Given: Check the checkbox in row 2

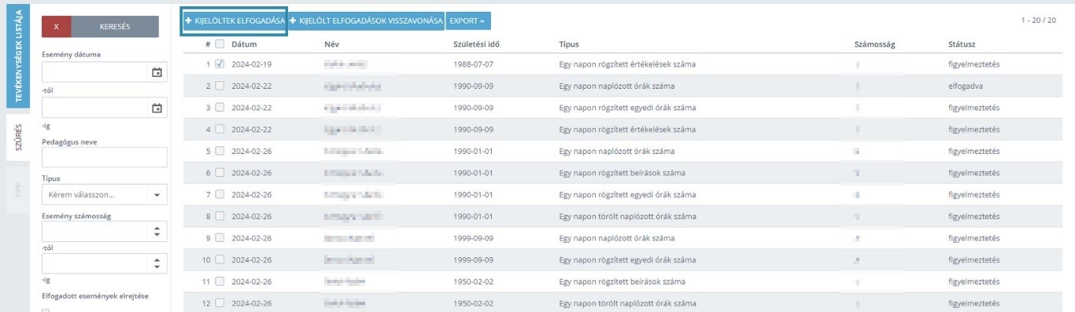Looking at the screenshot, I should [220, 86].
